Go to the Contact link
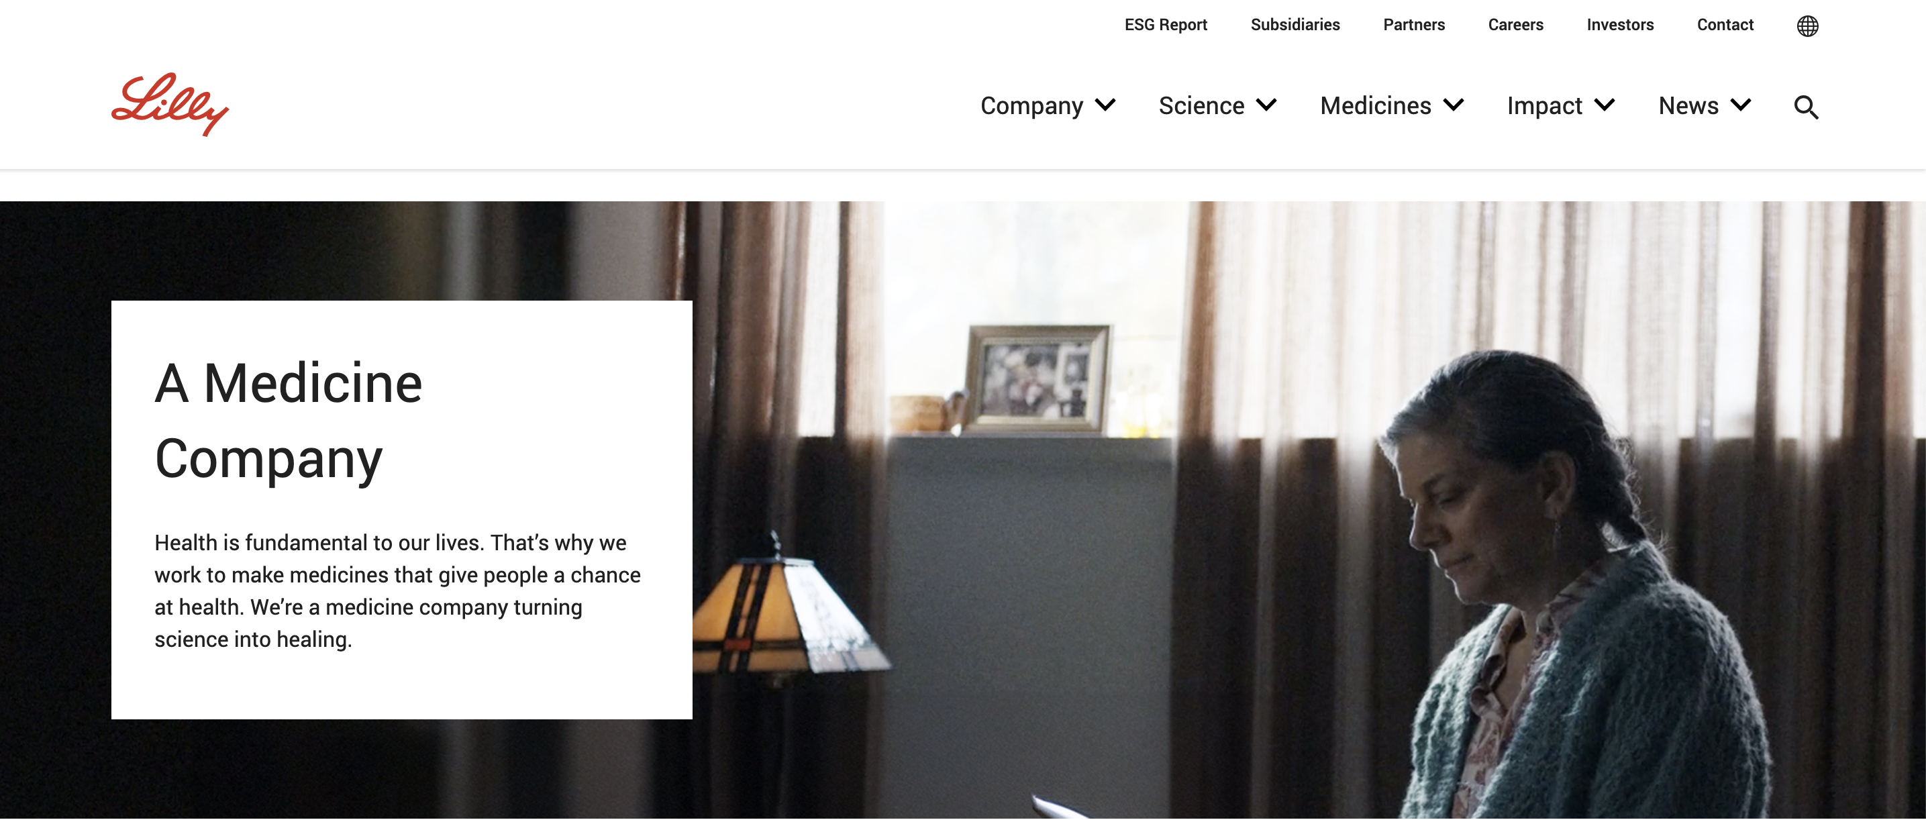 click(1725, 25)
